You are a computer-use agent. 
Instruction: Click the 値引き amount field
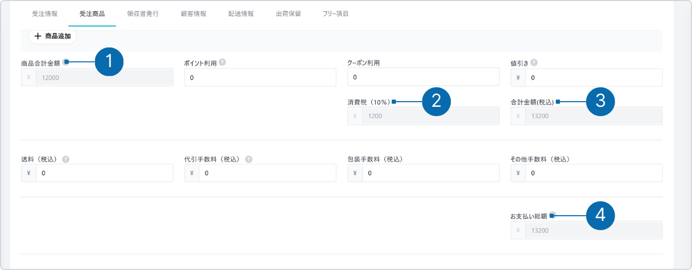tap(593, 77)
